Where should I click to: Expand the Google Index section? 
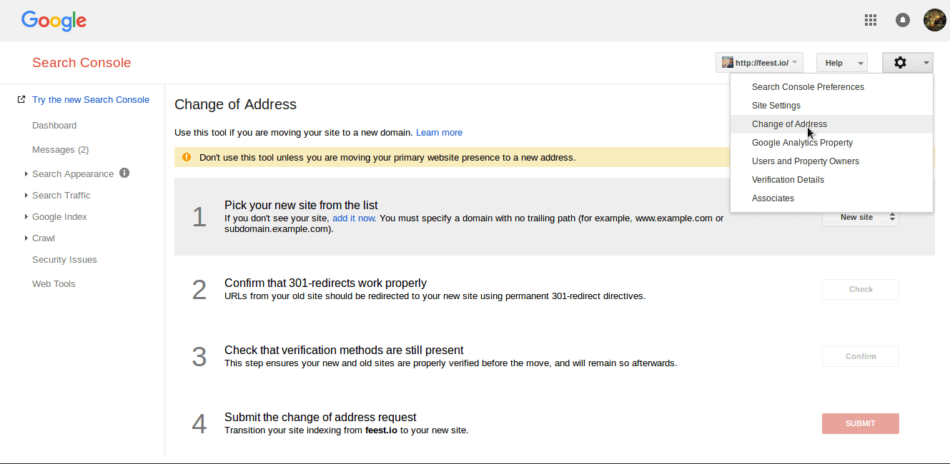[26, 216]
